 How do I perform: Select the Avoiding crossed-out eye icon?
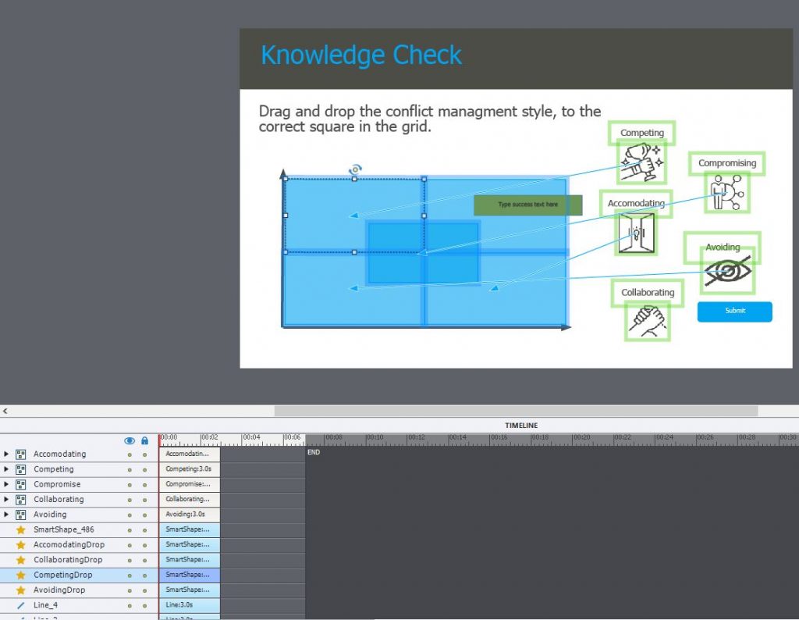(x=729, y=271)
